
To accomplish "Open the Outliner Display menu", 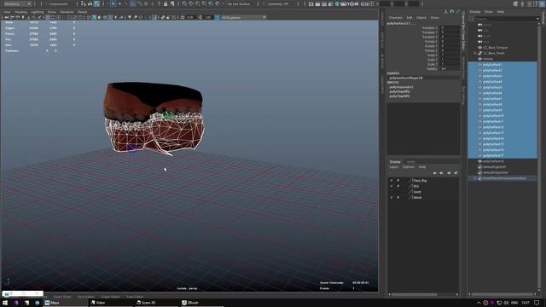I will coord(474,12).
